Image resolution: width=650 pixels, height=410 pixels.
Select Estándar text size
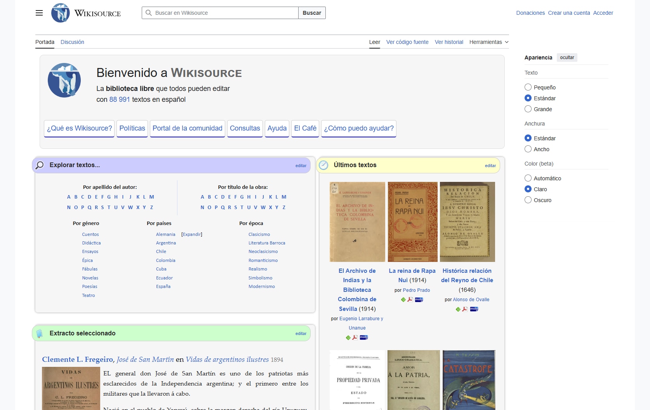click(528, 98)
